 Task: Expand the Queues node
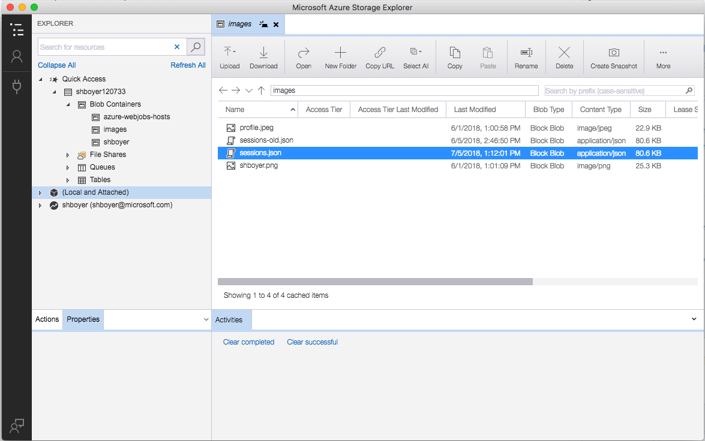pyautogui.click(x=68, y=168)
